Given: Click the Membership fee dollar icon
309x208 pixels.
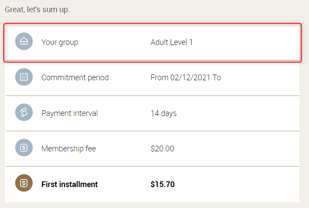Looking at the screenshot, I should tap(24, 148).
